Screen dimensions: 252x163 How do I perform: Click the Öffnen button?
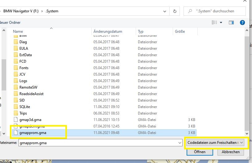(x=200, y=152)
